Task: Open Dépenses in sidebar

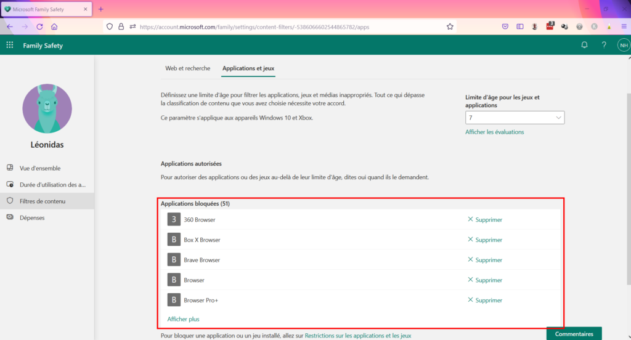Action: click(47, 217)
